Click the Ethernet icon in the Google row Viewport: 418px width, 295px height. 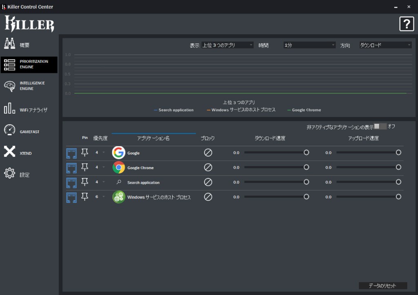[x=71, y=153]
